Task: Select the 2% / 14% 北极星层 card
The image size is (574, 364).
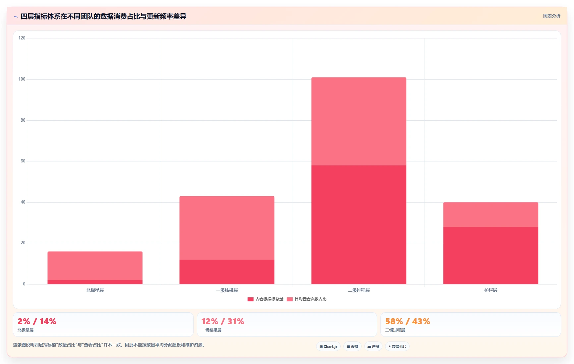Action: click(103, 325)
